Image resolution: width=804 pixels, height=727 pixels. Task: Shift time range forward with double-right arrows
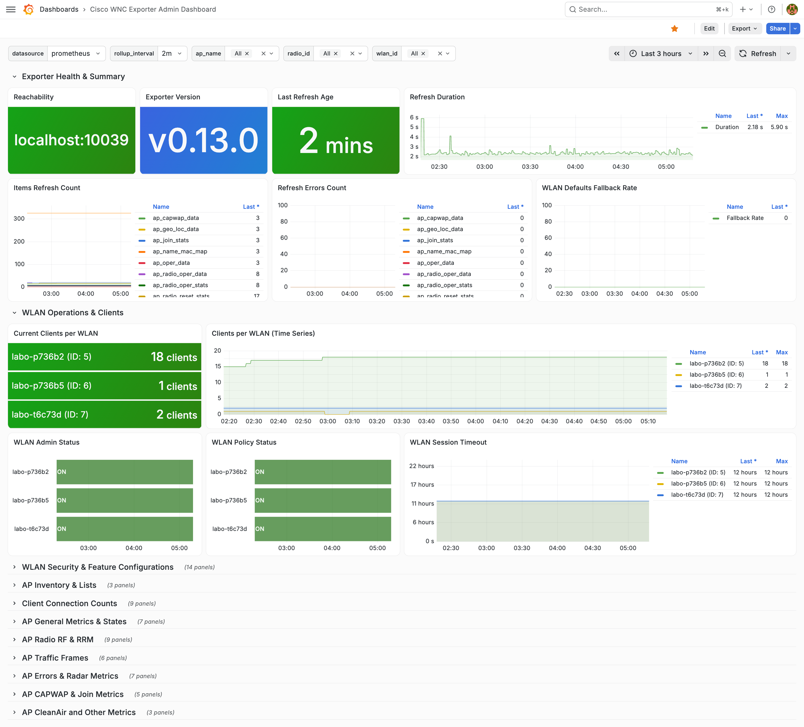point(706,53)
